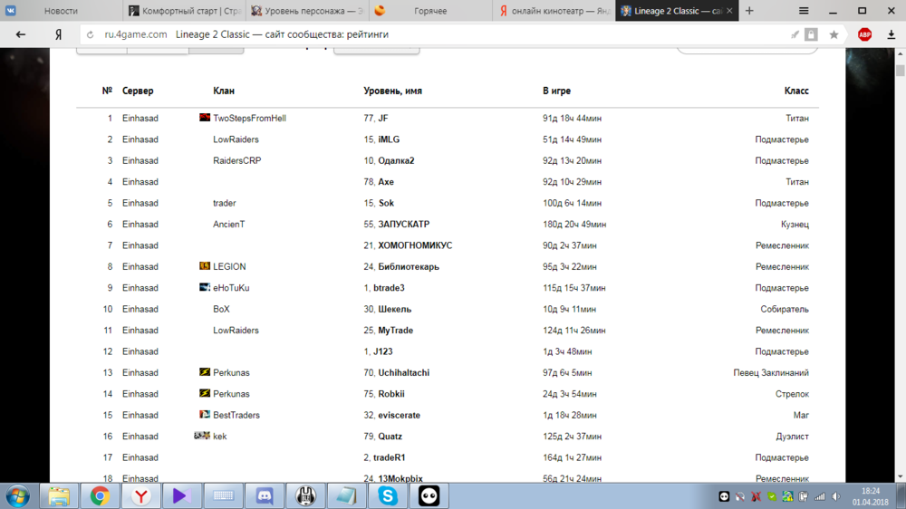906x509 pixels.
Task: Open Google Chrome from the taskbar
Action: coord(100,495)
